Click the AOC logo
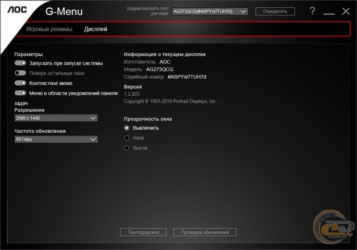357x250 pixels. pyautogui.click(x=17, y=9)
